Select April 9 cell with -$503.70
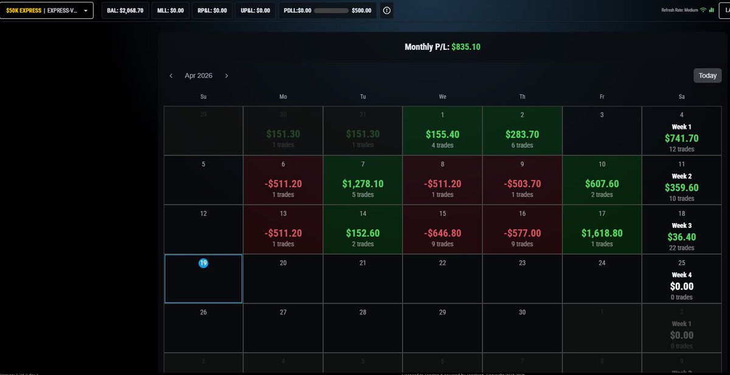The height and width of the screenshot is (375, 730). pos(522,180)
